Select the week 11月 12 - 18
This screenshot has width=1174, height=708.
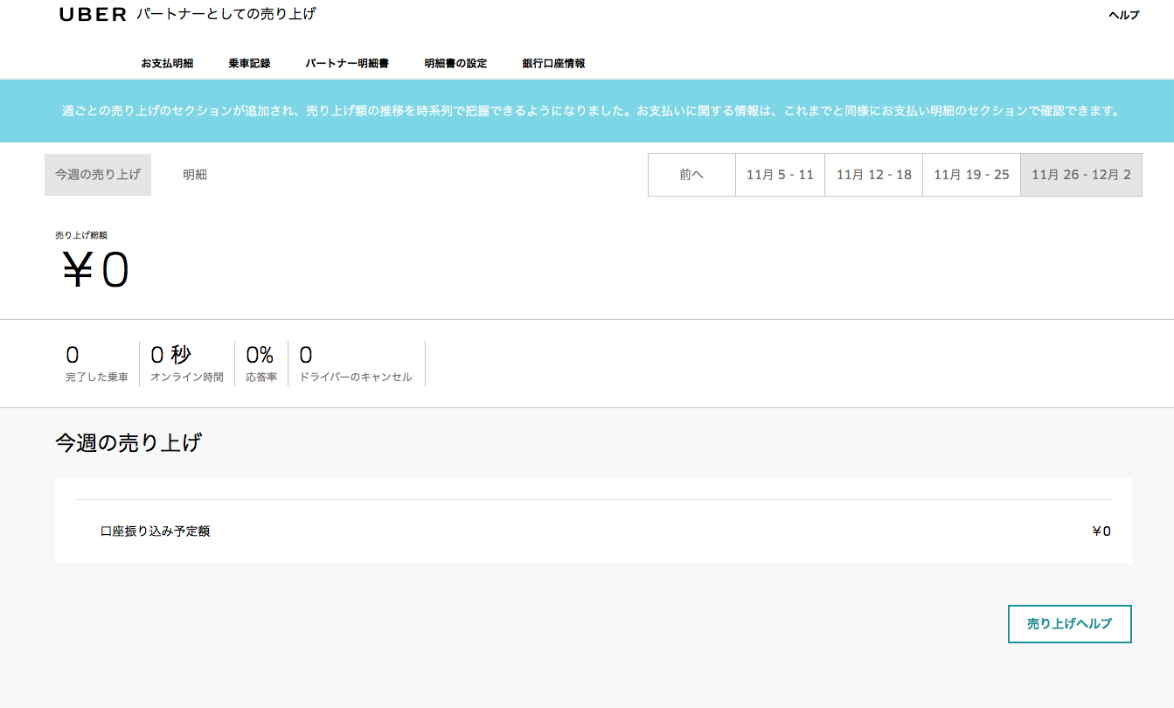pos(874,175)
